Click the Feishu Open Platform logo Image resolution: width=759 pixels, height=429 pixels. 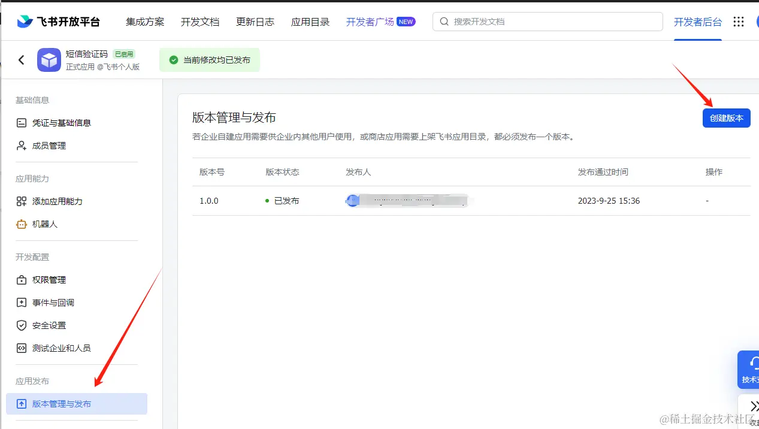tap(58, 22)
